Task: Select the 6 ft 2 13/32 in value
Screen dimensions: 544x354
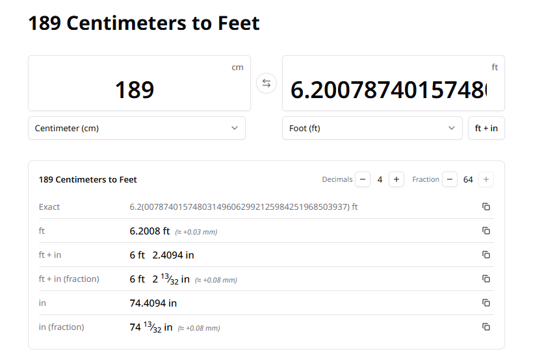Action: (160, 279)
